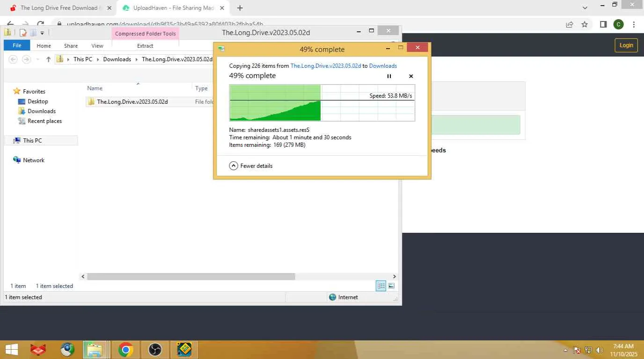The image size is (644, 359).
Task: Reload the UploadHaven page
Action: coord(41,24)
